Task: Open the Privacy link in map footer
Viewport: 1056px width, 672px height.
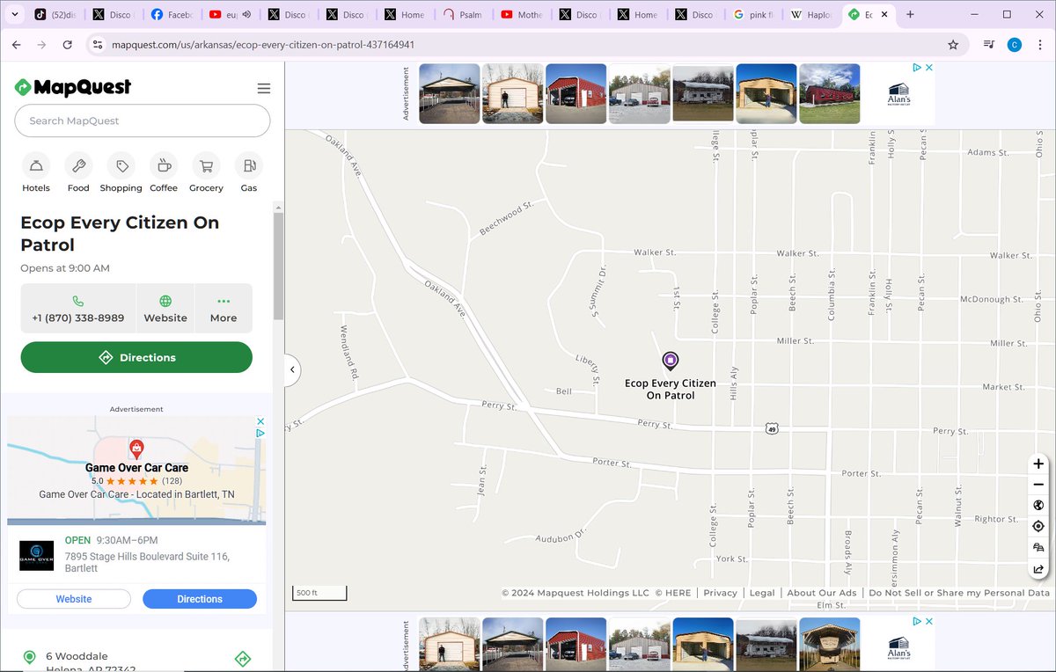Action: (x=720, y=593)
